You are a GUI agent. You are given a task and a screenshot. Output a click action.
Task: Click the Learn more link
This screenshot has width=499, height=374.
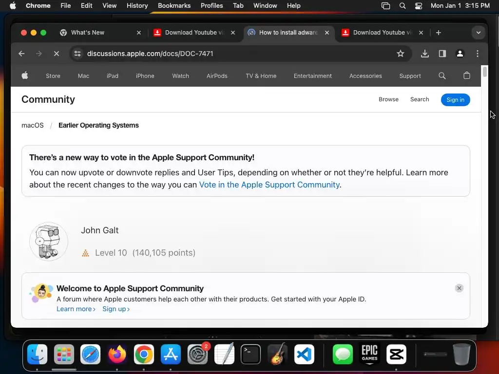76,309
